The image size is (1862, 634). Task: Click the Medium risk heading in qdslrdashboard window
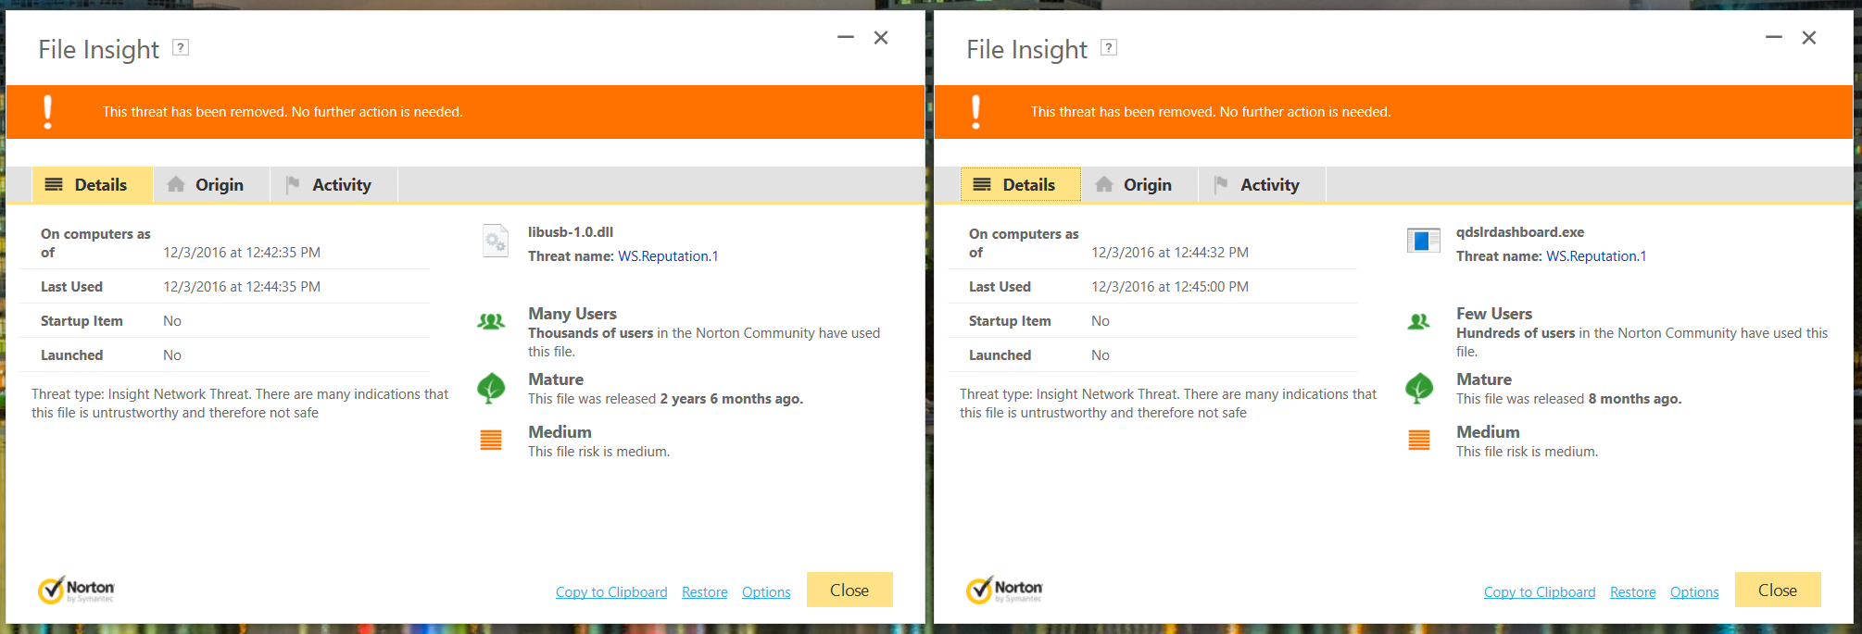1488,432
